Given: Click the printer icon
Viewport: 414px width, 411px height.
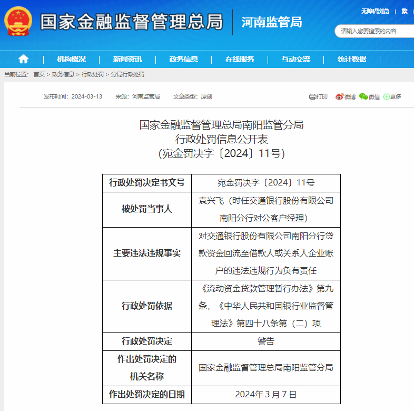Looking at the screenshot, I should (x=312, y=96).
